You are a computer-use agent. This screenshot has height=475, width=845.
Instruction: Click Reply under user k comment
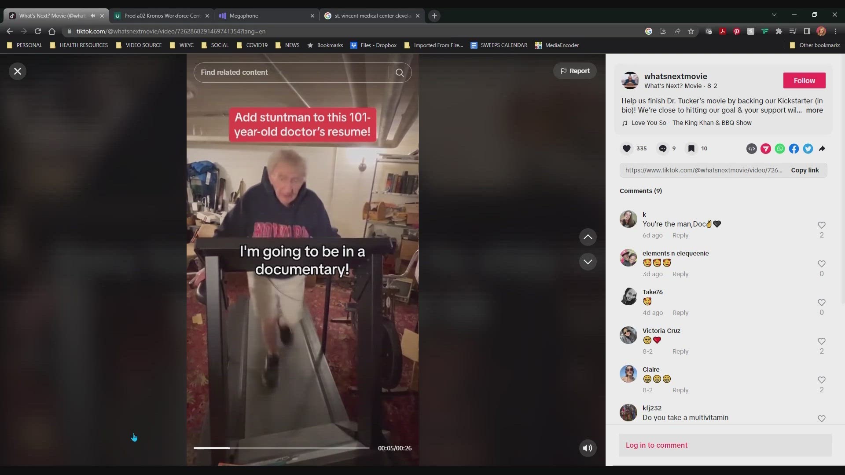[680, 235]
